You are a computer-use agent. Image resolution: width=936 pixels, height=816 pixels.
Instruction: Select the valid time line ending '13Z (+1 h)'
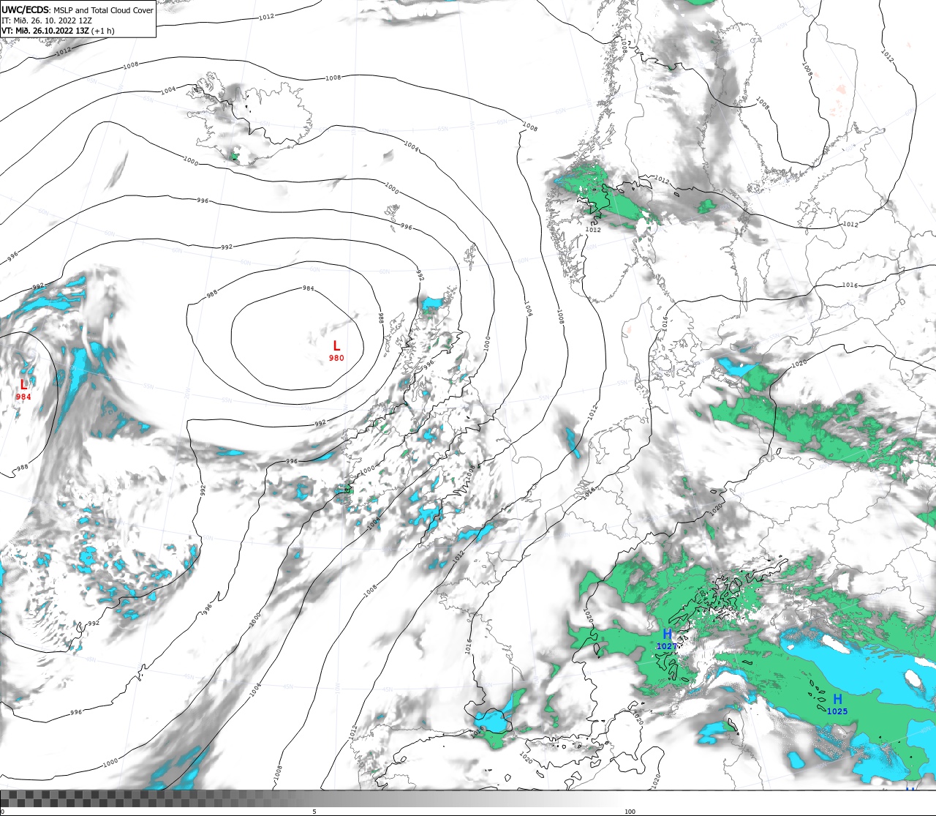pos(58,31)
